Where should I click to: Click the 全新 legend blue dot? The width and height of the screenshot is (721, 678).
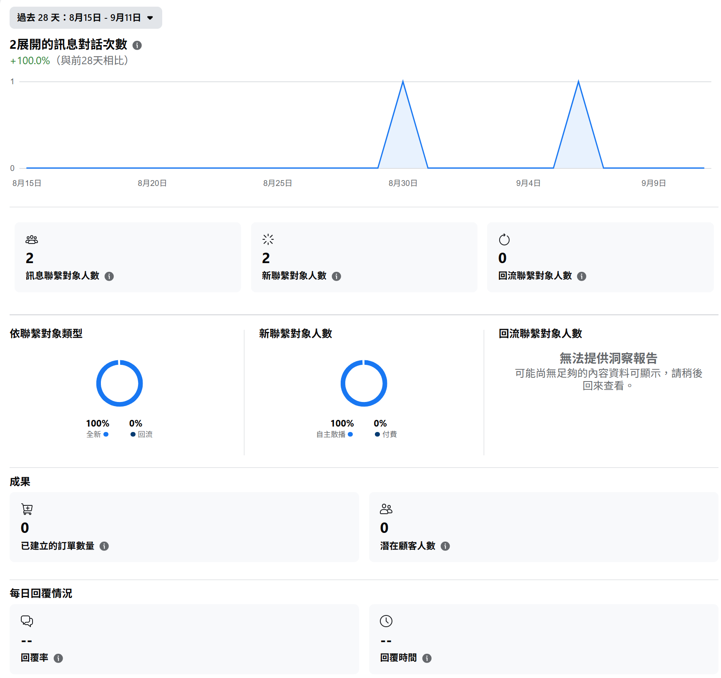(x=106, y=434)
